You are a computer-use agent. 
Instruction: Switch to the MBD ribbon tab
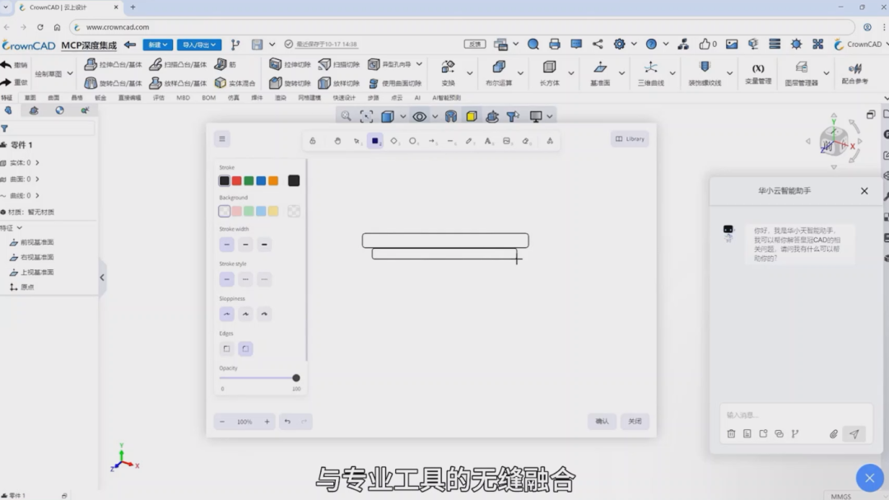click(183, 98)
